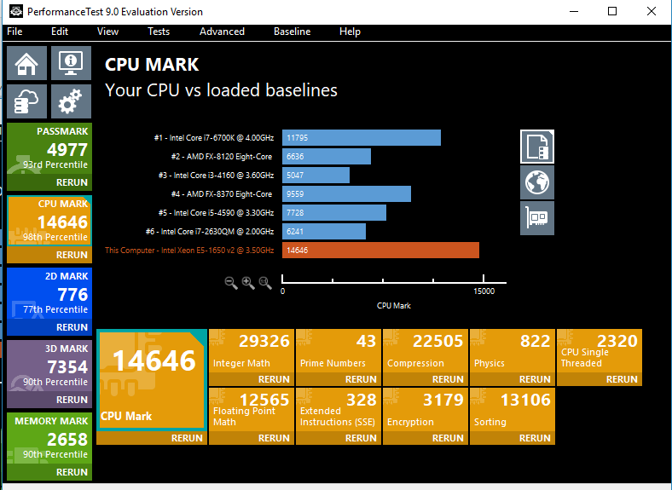Rerun the Encryption test
The width and height of the screenshot is (672, 490).
(426, 438)
